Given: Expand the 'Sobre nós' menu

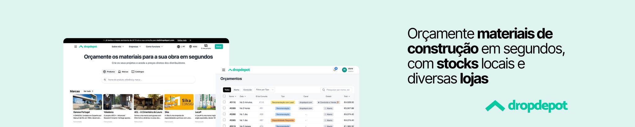Looking at the screenshot, I should point(118,47).
